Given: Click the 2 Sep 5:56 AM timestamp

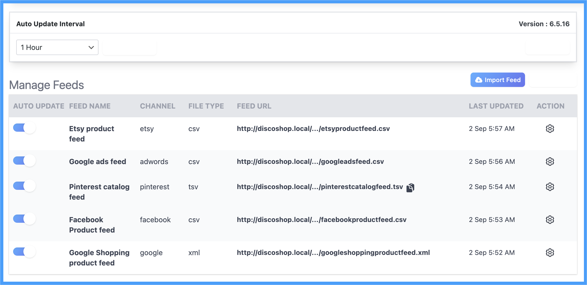Looking at the screenshot, I should (x=492, y=162).
